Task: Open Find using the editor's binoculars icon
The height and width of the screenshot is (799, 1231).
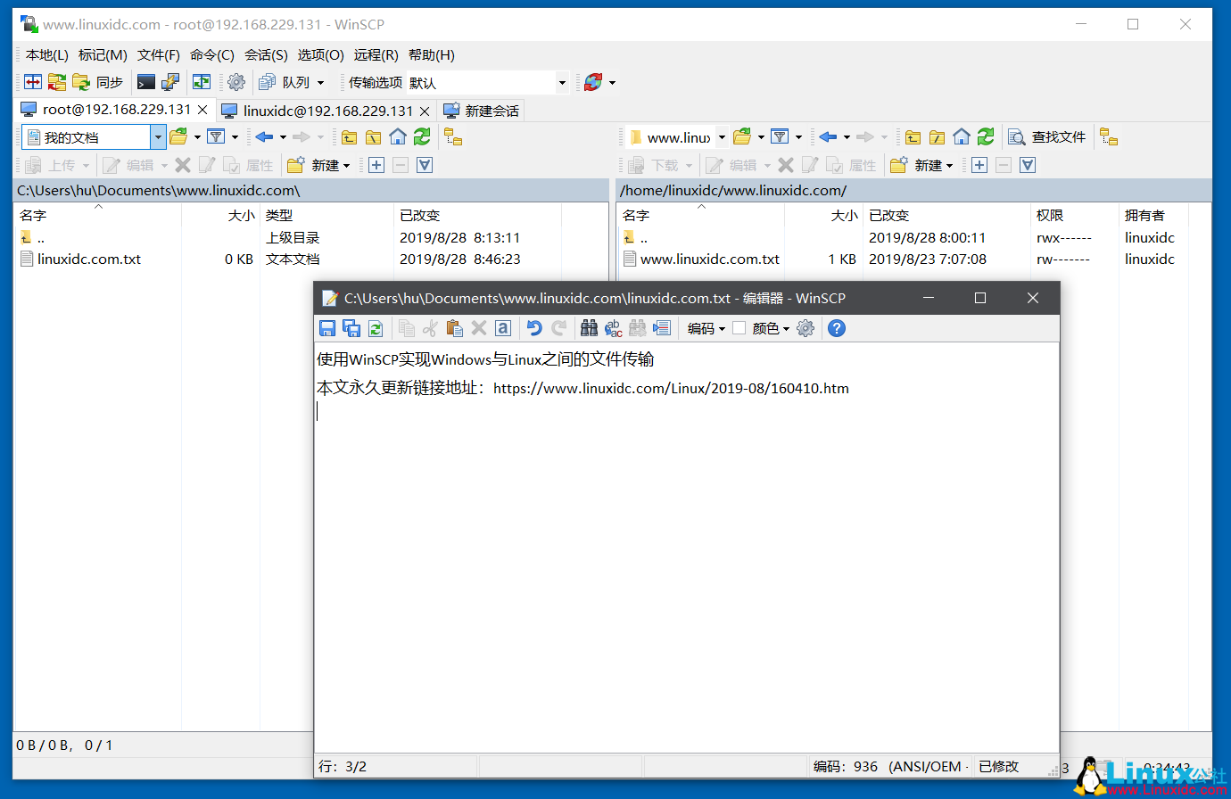Action: coord(589,328)
